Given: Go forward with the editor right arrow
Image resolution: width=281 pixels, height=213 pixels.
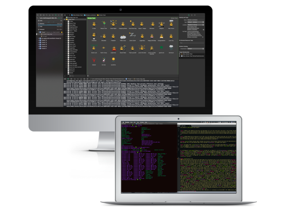Looking at the screenshot, I should (70, 15).
